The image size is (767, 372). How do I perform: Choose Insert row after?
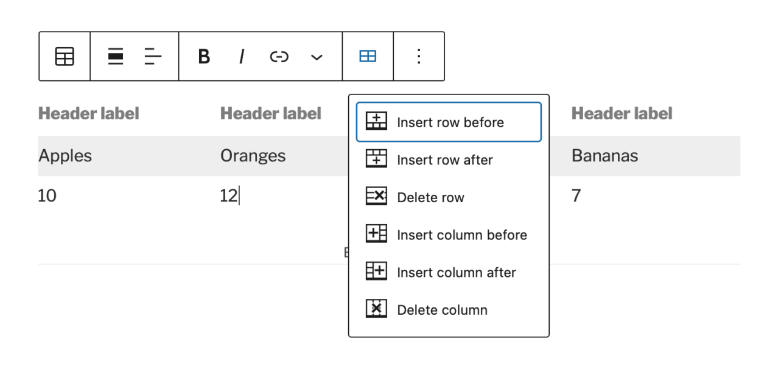[x=444, y=160]
